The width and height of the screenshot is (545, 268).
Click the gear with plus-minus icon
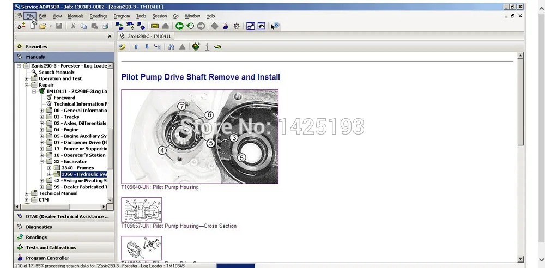click(21, 26)
